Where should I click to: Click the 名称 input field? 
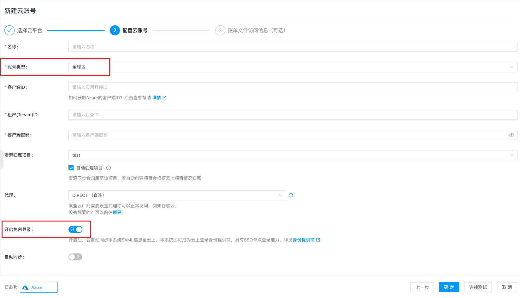tap(292, 47)
